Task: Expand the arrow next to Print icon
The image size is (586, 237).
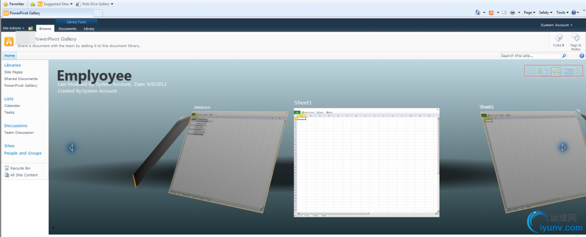Action: [519, 13]
